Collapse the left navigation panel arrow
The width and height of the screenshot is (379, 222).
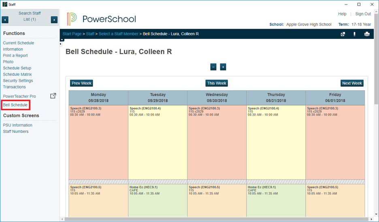pyautogui.click(x=62, y=40)
